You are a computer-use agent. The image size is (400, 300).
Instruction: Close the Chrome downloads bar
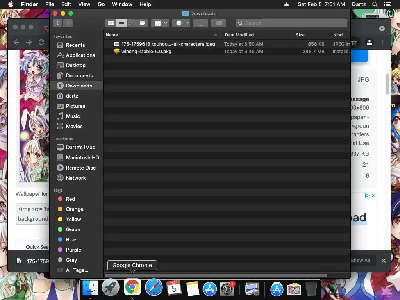[x=384, y=261]
